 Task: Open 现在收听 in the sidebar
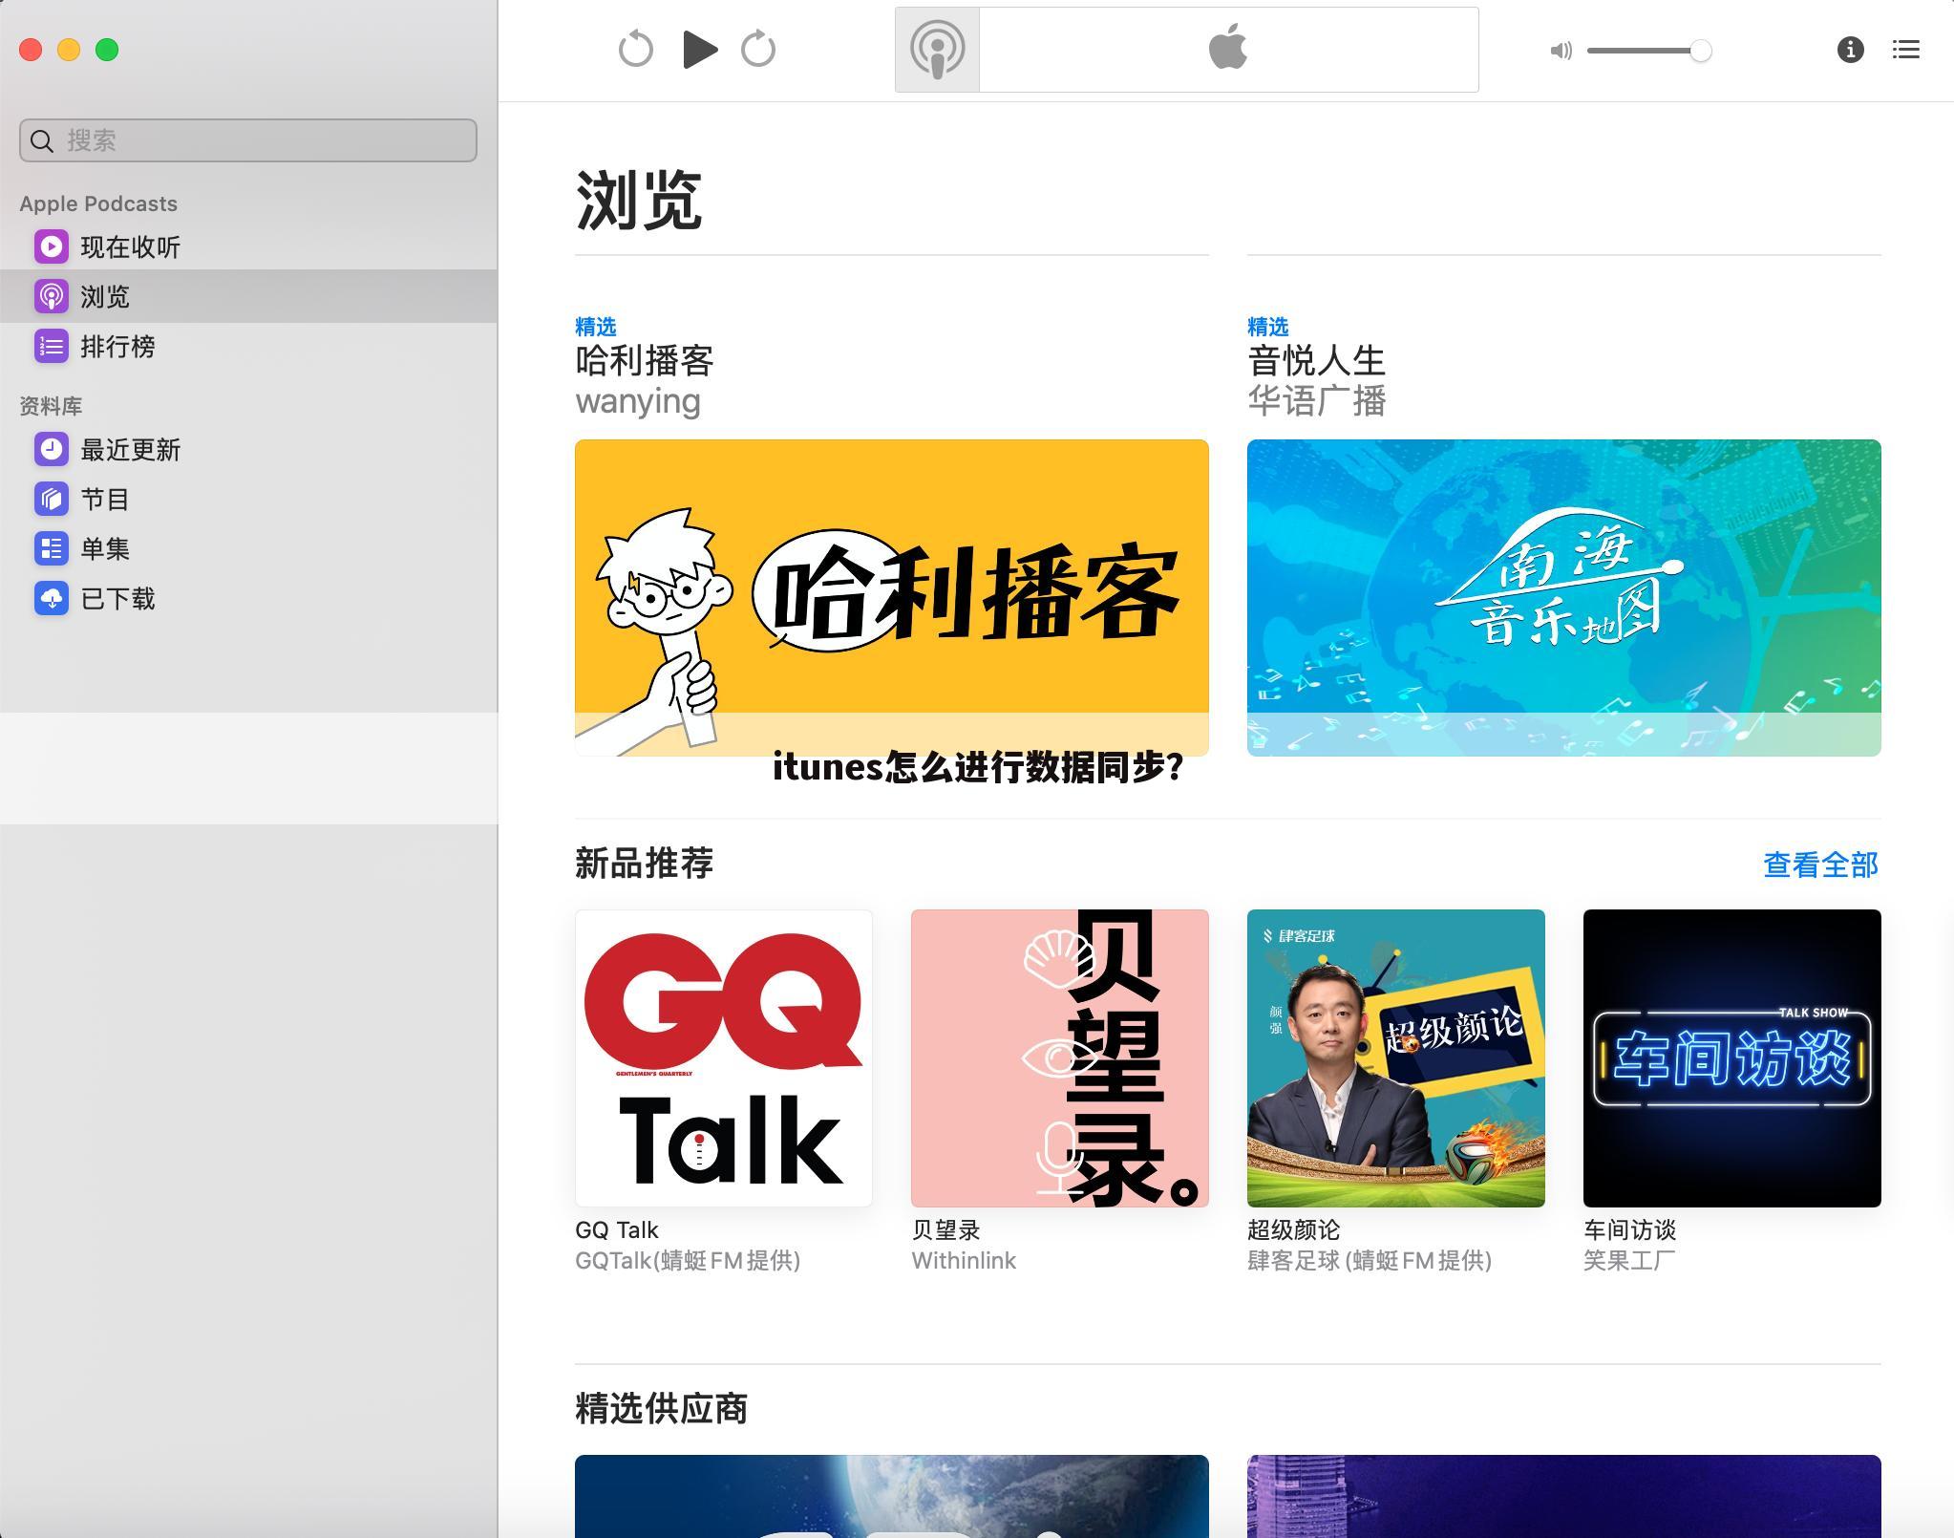(129, 246)
